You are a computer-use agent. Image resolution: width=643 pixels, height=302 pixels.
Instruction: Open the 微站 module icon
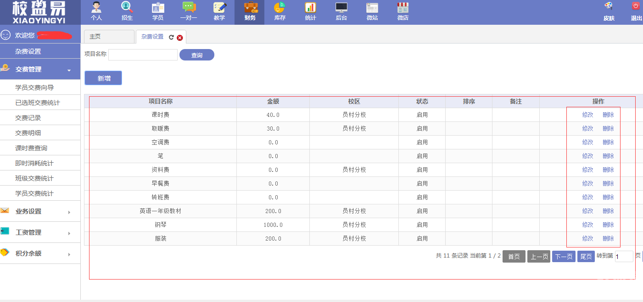(x=372, y=12)
